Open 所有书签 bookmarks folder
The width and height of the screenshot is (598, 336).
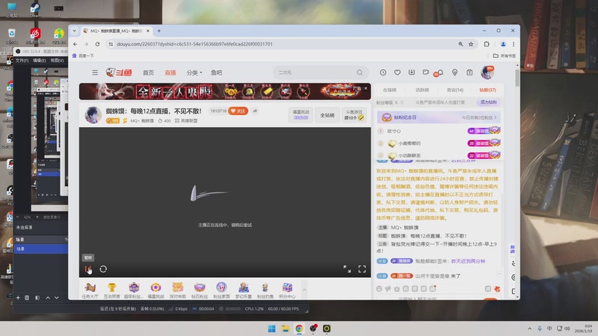point(504,55)
